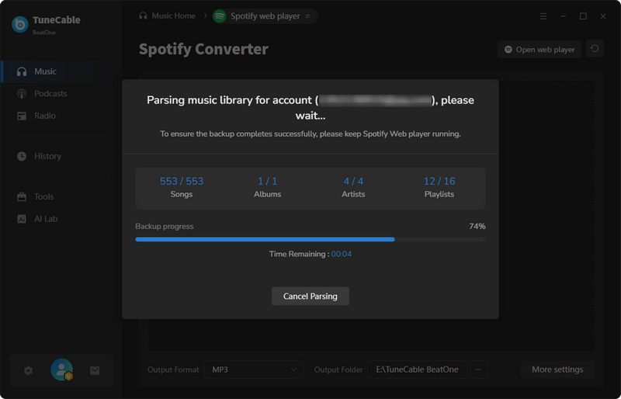Screen dimensions: 621x399
Task: Click the Output Folder path field
Action: pos(417,370)
